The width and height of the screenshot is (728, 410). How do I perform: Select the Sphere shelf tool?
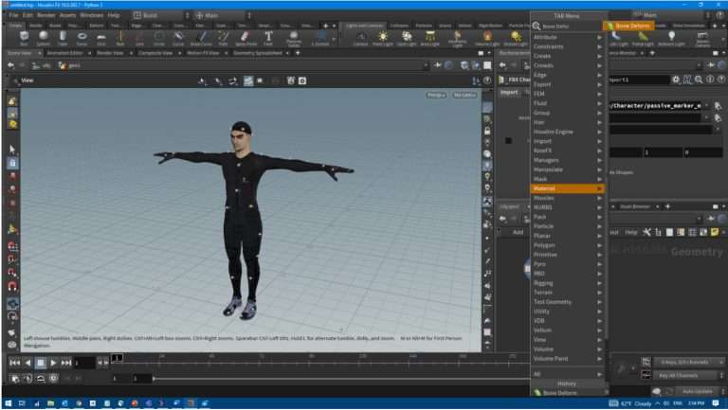[44, 38]
